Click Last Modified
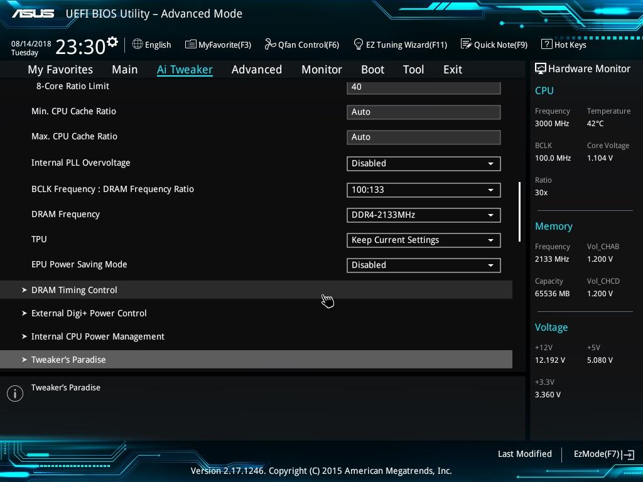 point(524,454)
